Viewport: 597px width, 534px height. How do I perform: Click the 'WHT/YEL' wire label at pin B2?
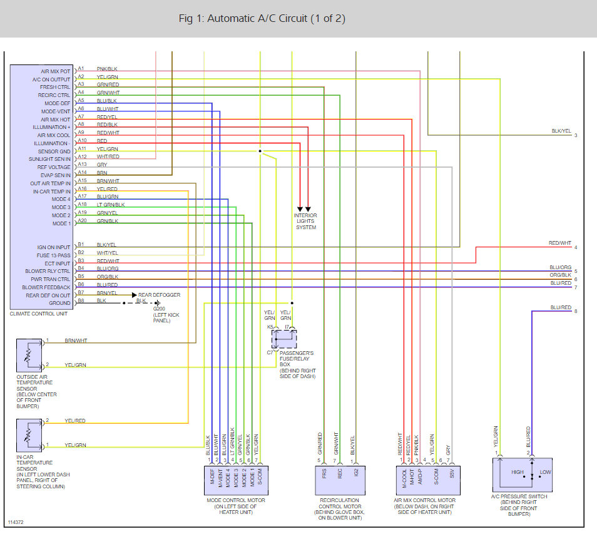pos(108,253)
